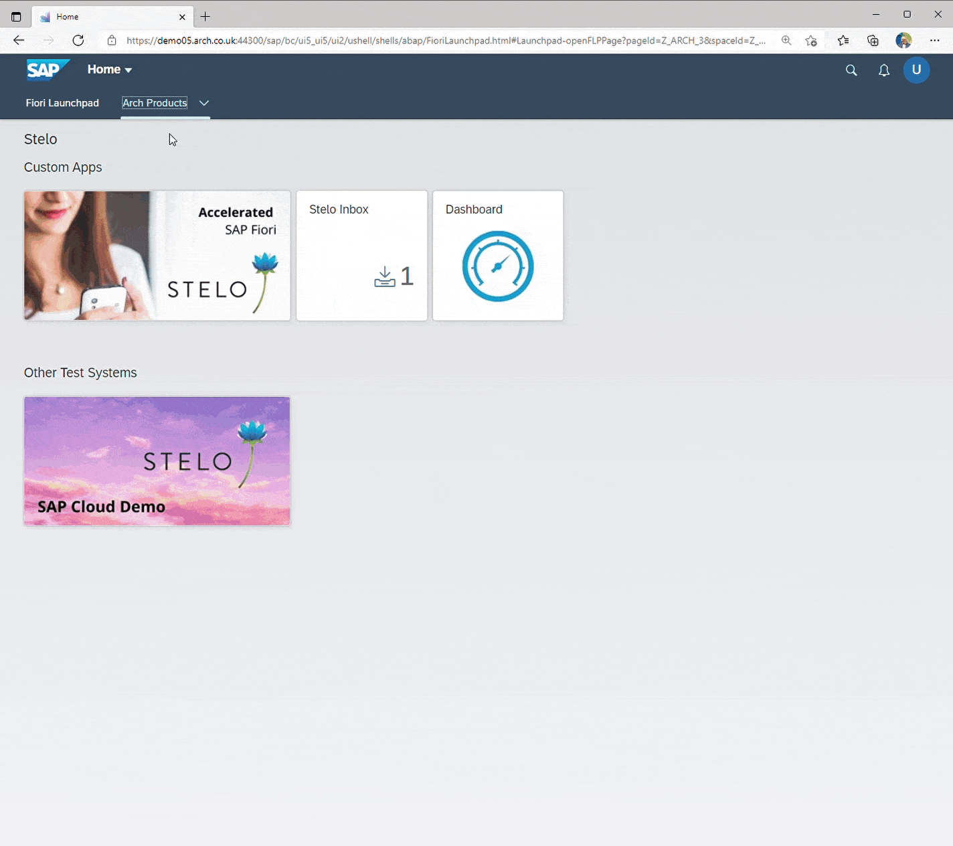This screenshot has width=953, height=846.
Task: Open the Dashboard tile
Action: [498, 256]
